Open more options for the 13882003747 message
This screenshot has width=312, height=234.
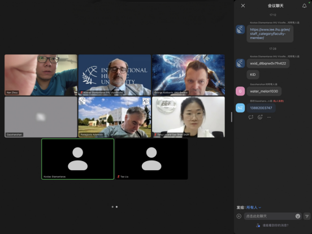(269, 117)
